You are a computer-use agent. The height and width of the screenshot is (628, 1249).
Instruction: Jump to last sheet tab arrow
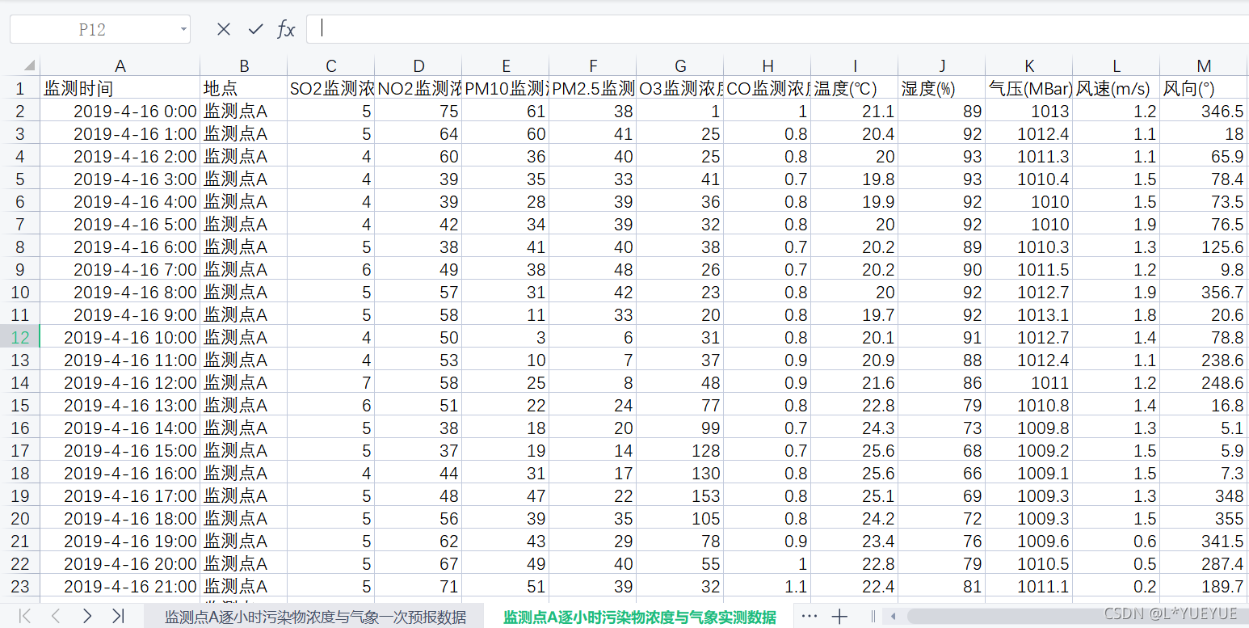point(118,616)
